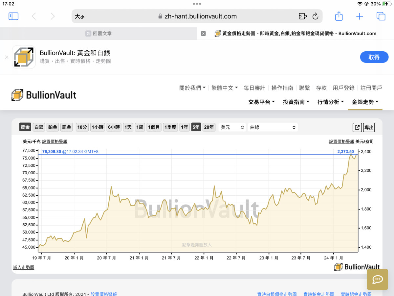This screenshot has height=296, width=394.
Task: Select 黃金 gold chart
Action: point(25,127)
